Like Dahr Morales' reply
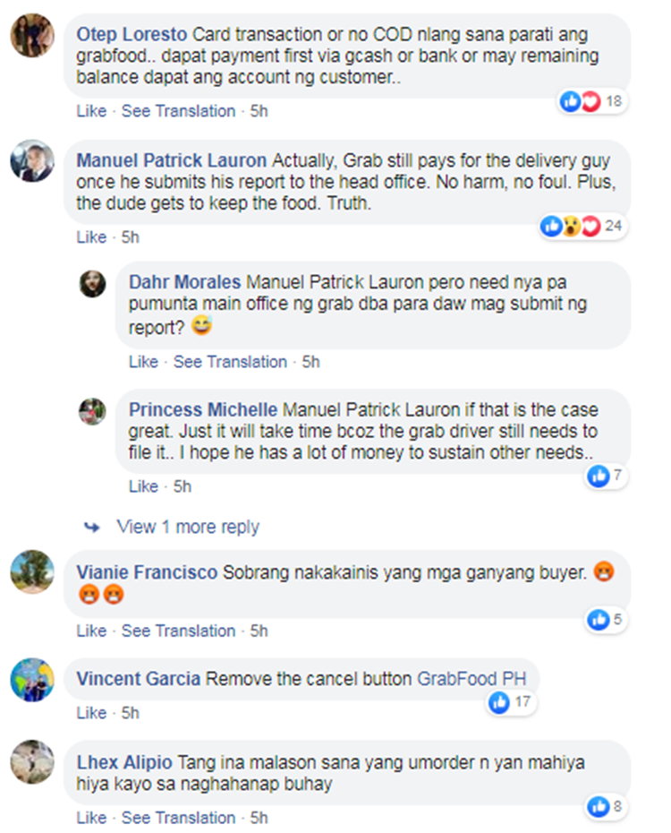The image size is (671, 833). pos(143,362)
